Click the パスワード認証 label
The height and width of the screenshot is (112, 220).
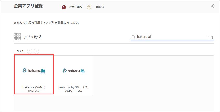click(x=74, y=91)
